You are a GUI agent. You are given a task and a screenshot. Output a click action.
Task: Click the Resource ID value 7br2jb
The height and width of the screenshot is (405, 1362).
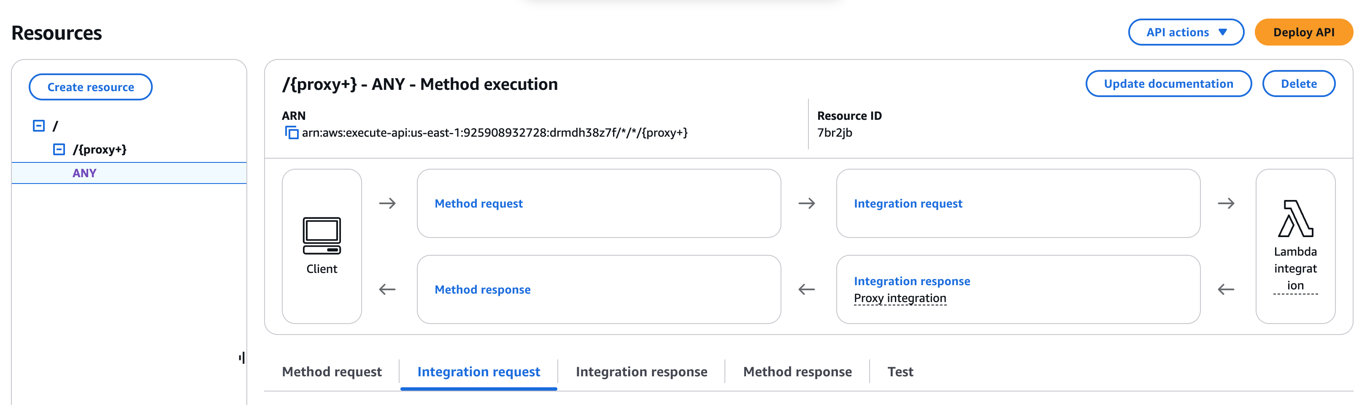click(x=834, y=133)
